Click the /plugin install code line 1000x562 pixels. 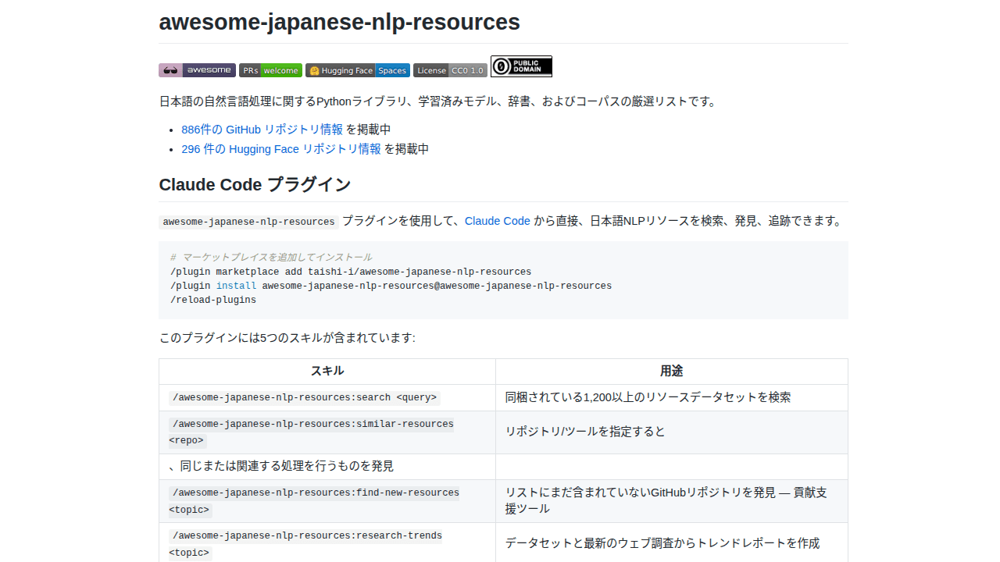click(x=391, y=286)
